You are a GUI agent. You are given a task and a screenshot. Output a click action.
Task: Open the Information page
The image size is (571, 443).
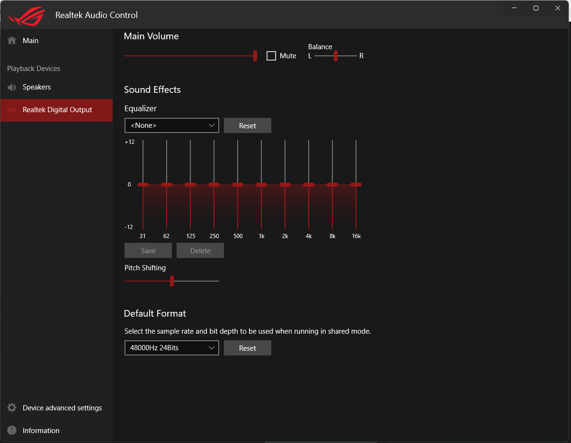coord(56,431)
